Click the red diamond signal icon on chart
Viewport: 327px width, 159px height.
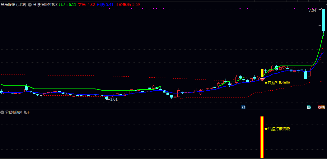[262, 79]
